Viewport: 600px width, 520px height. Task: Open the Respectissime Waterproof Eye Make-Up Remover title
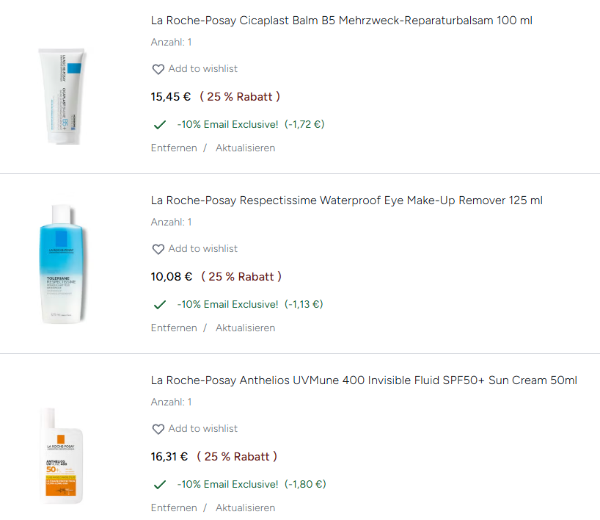346,201
